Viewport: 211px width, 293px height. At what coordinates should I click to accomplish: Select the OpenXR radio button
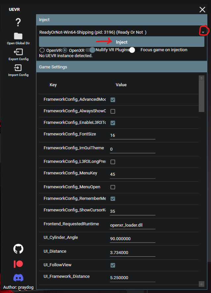coord(65,50)
